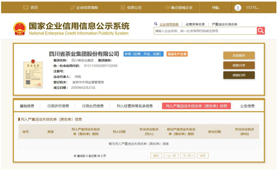Switch to the 行政处罚信息 tab

click(x=93, y=106)
